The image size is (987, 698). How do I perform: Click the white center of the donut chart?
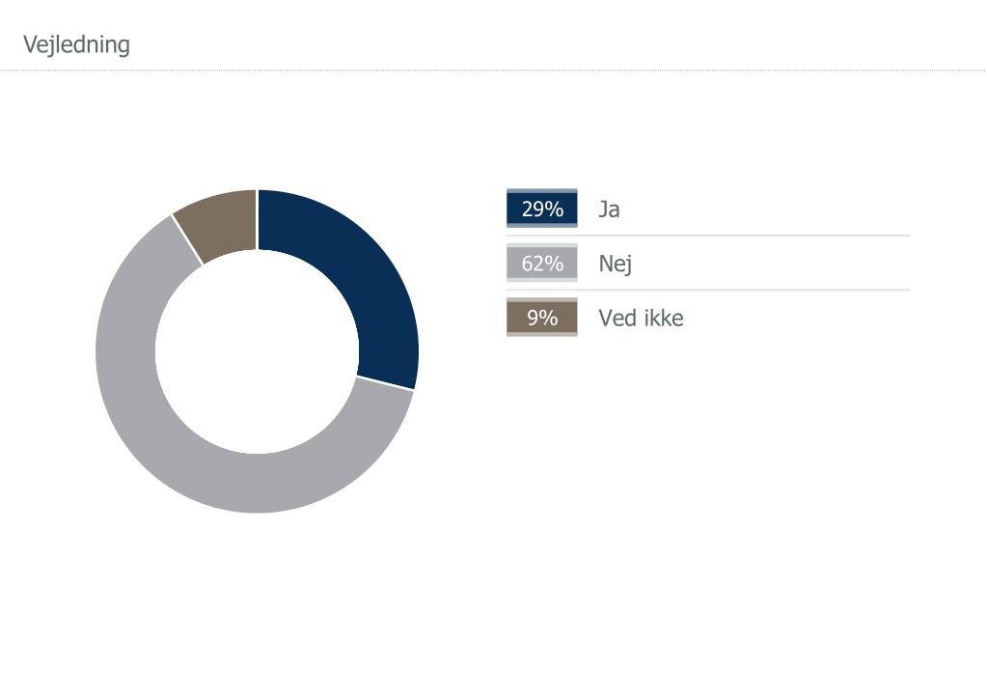pos(257,351)
